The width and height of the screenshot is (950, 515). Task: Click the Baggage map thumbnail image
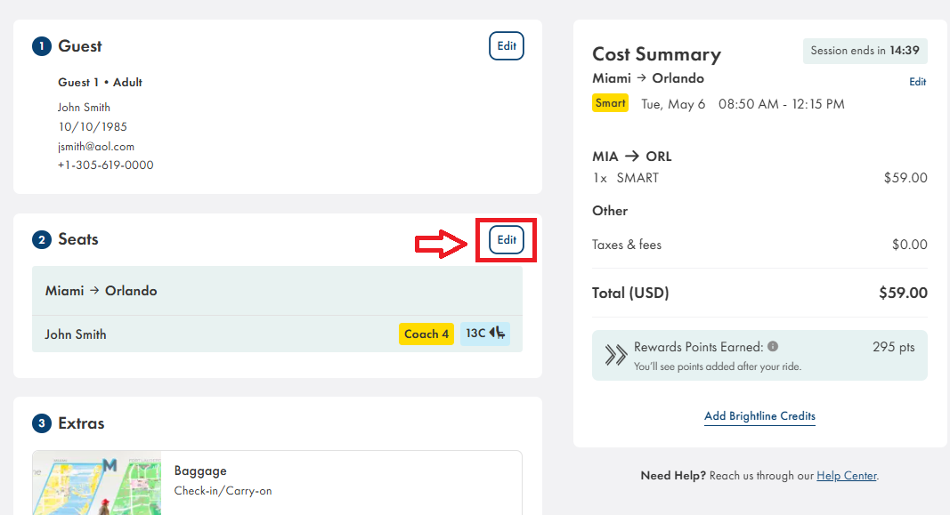click(x=97, y=483)
